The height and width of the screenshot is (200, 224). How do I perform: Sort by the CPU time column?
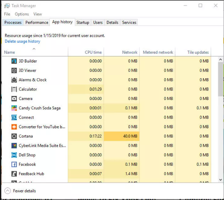(86, 52)
